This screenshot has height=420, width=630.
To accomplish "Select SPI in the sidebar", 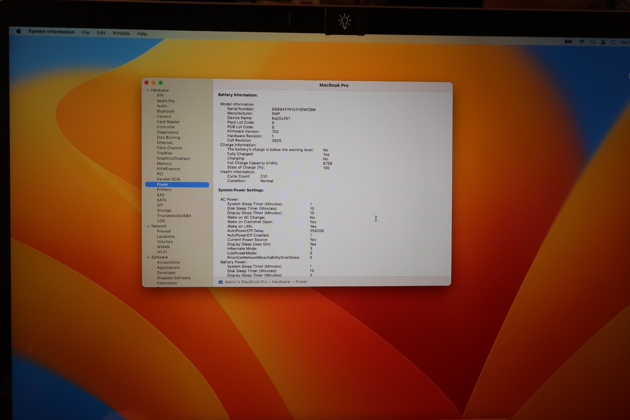I will [x=160, y=205].
